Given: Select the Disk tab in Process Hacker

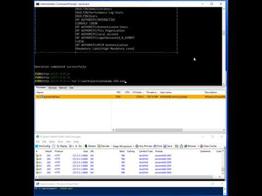Looking at the screenshot, I should (x=72, y=88).
